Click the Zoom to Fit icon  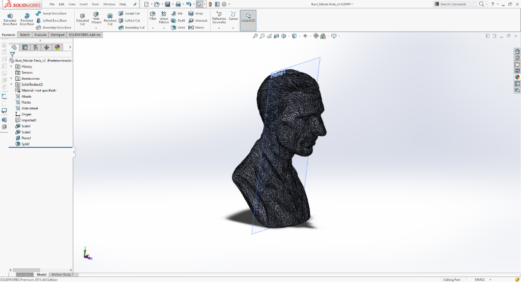255,36
